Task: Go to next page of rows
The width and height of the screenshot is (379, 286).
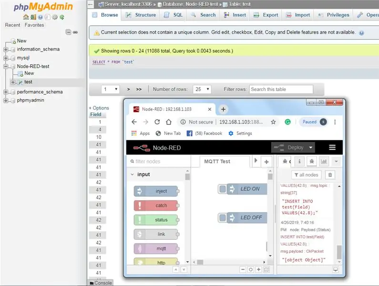Action: 128,90
